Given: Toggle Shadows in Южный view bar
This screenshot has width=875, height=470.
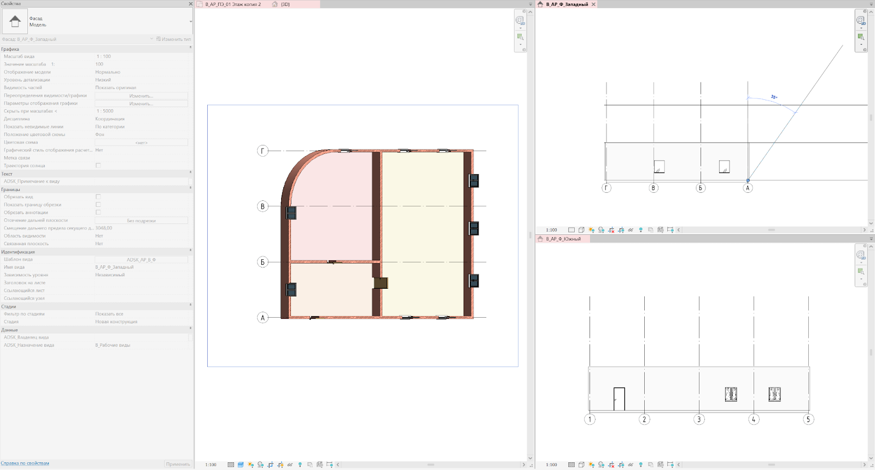Looking at the screenshot, I should (601, 465).
